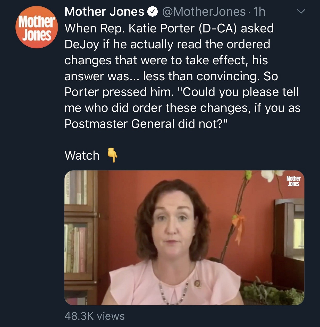Expand the tweet options chevron
320x327 pixels.
click(x=301, y=12)
